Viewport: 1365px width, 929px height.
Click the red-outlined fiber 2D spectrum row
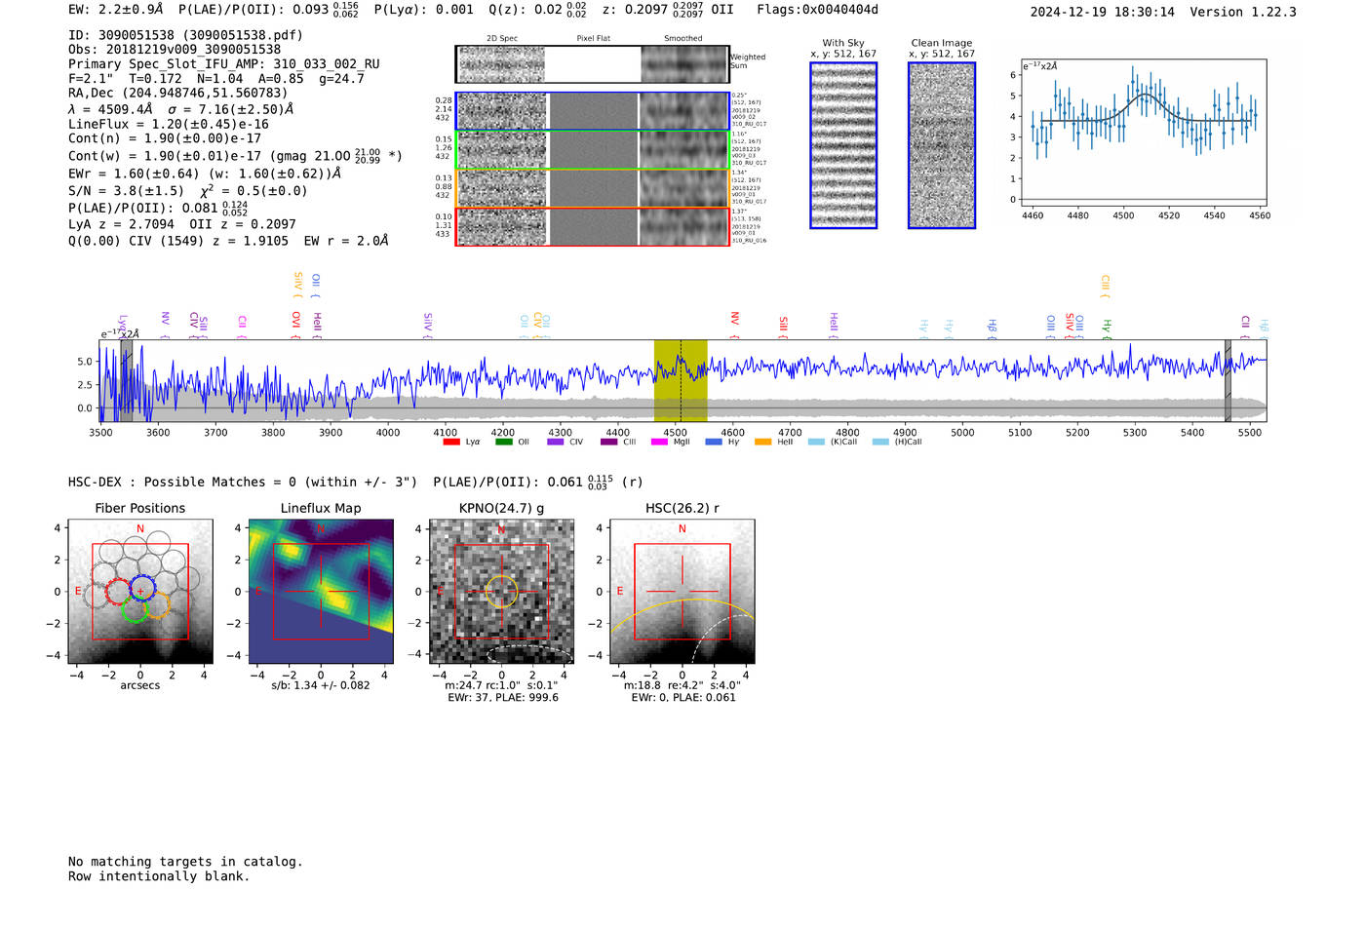coord(592,226)
